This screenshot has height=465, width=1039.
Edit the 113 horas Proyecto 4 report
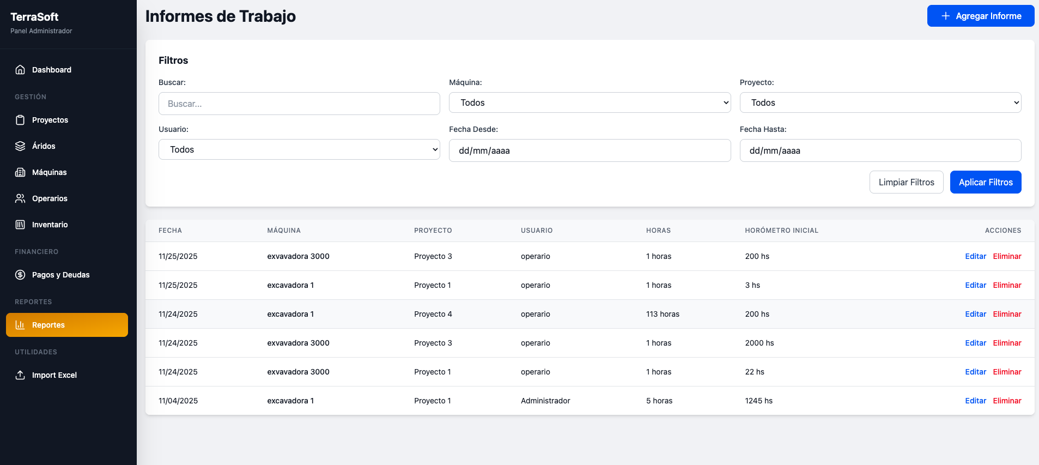(975, 314)
